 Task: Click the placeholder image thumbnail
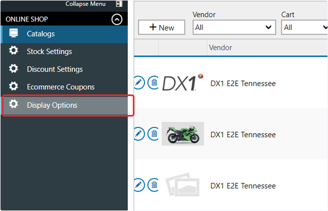coord(183,185)
